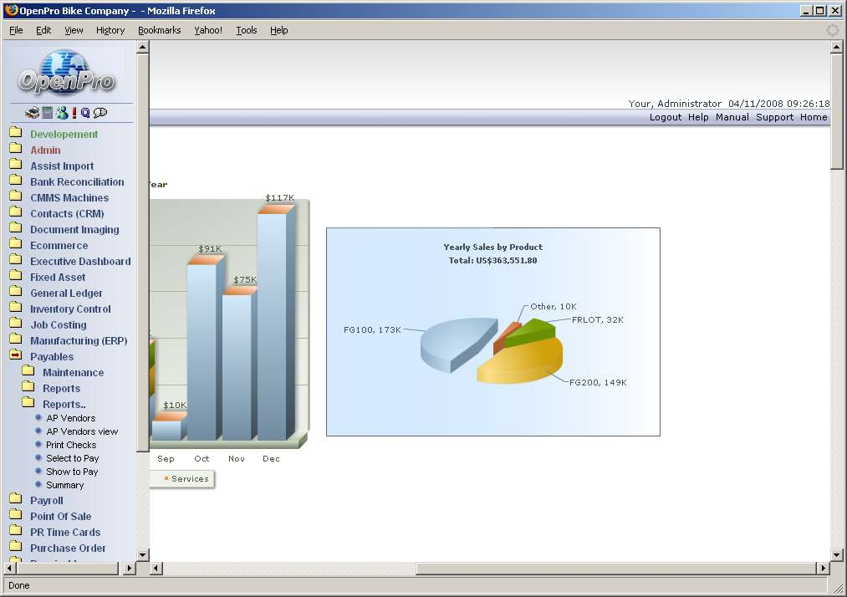Click the blue Q icon

(85, 113)
